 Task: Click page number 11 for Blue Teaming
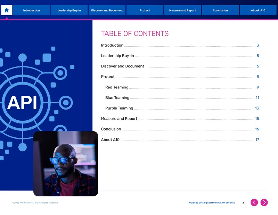tap(257, 98)
